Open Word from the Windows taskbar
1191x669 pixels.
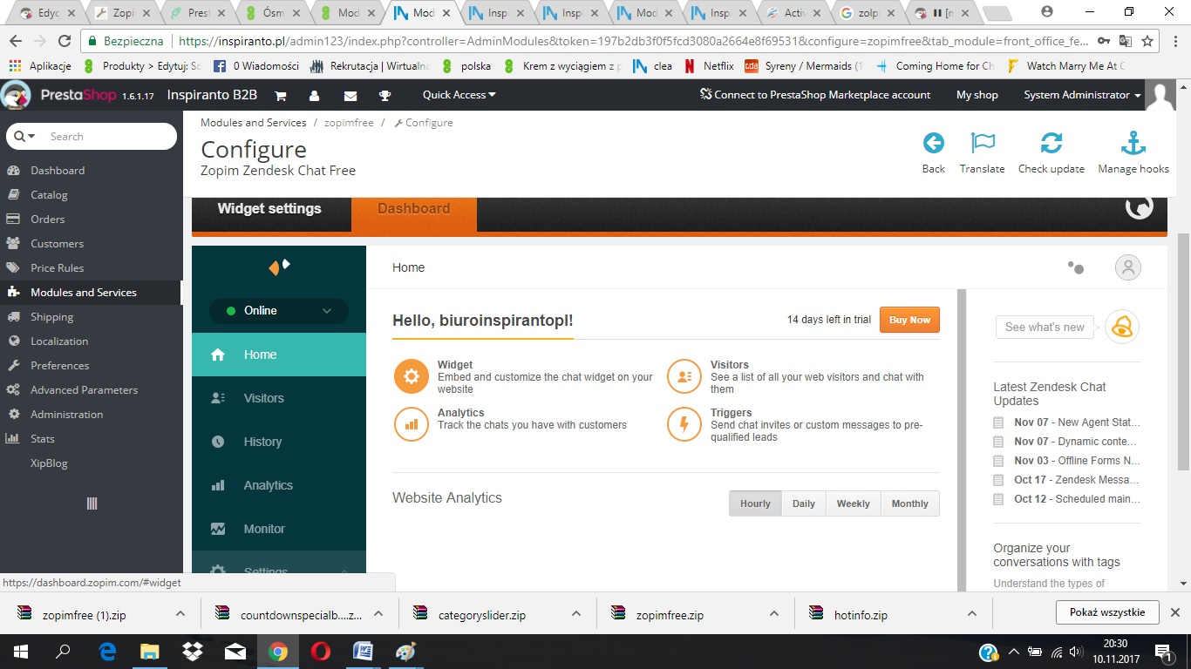point(363,652)
